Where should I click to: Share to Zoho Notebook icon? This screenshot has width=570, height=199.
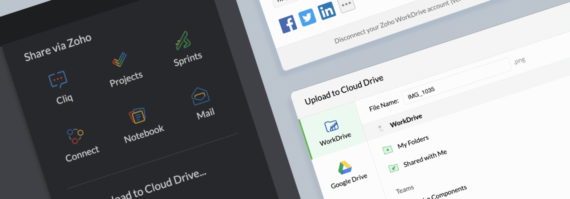coord(137,116)
